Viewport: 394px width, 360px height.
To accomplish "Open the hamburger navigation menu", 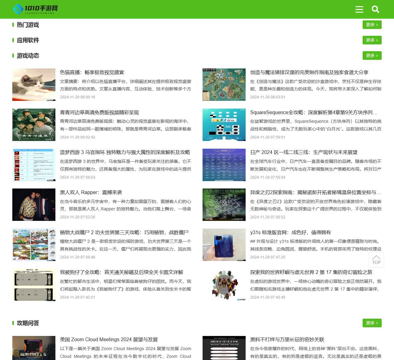I will 359,9.
